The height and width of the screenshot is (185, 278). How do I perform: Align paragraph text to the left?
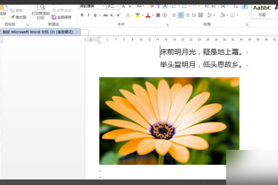click(174, 15)
